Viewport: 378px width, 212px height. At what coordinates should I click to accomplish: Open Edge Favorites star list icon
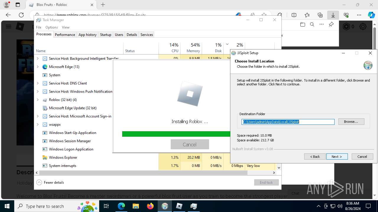click(x=307, y=15)
